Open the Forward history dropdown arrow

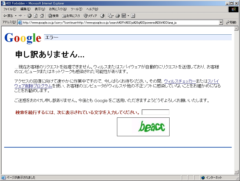click(x=25, y=16)
